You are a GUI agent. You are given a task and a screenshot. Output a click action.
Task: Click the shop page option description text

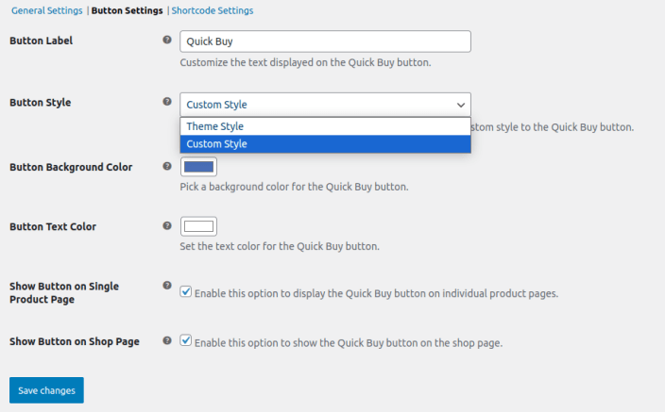pos(348,342)
